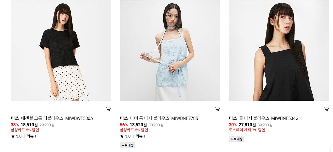This screenshot has height=152, width=333.
Task: Click 삼성카드 5% 할인 under first product
Action: (x=25, y=130)
